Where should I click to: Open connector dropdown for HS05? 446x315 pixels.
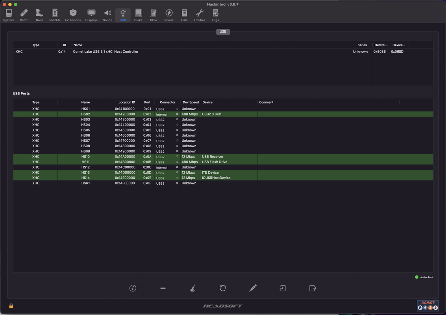pyautogui.click(x=167, y=130)
